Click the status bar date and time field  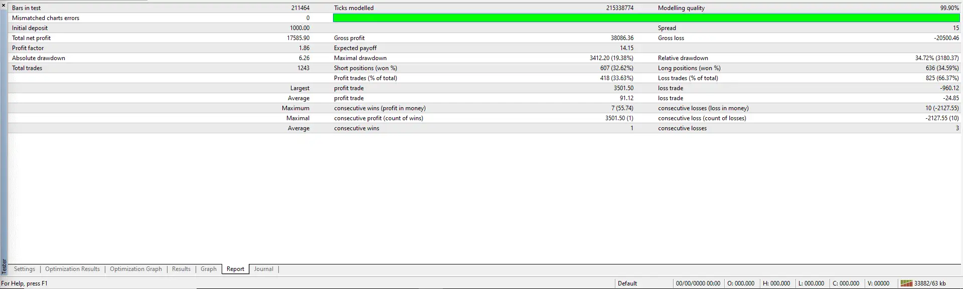point(698,283)
